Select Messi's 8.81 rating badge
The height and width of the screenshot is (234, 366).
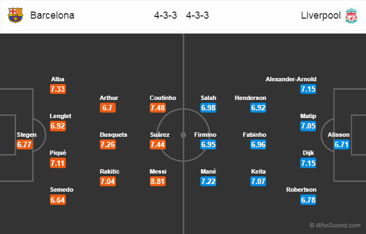163,182
